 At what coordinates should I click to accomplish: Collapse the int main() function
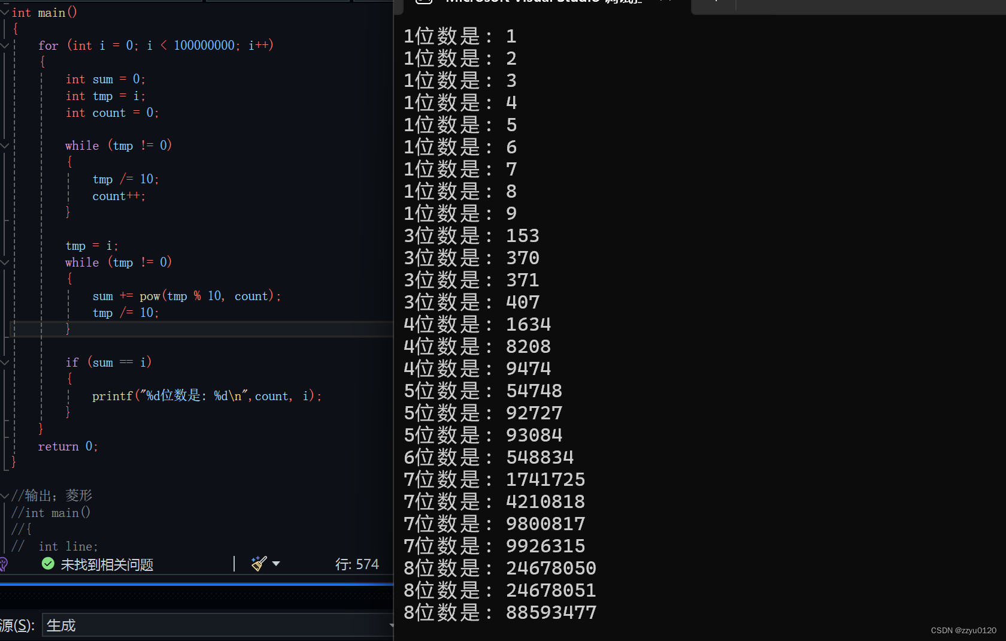pyautogui.click(x=5, y=12)
